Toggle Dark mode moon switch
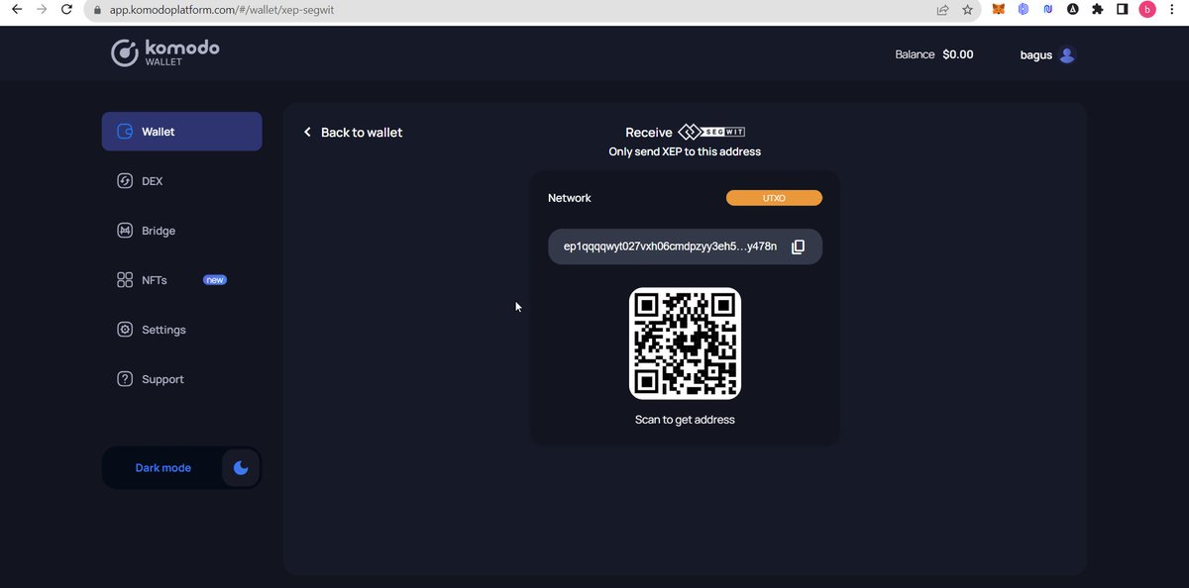This screenshot has height=588, width=1189. pos(241,467)
